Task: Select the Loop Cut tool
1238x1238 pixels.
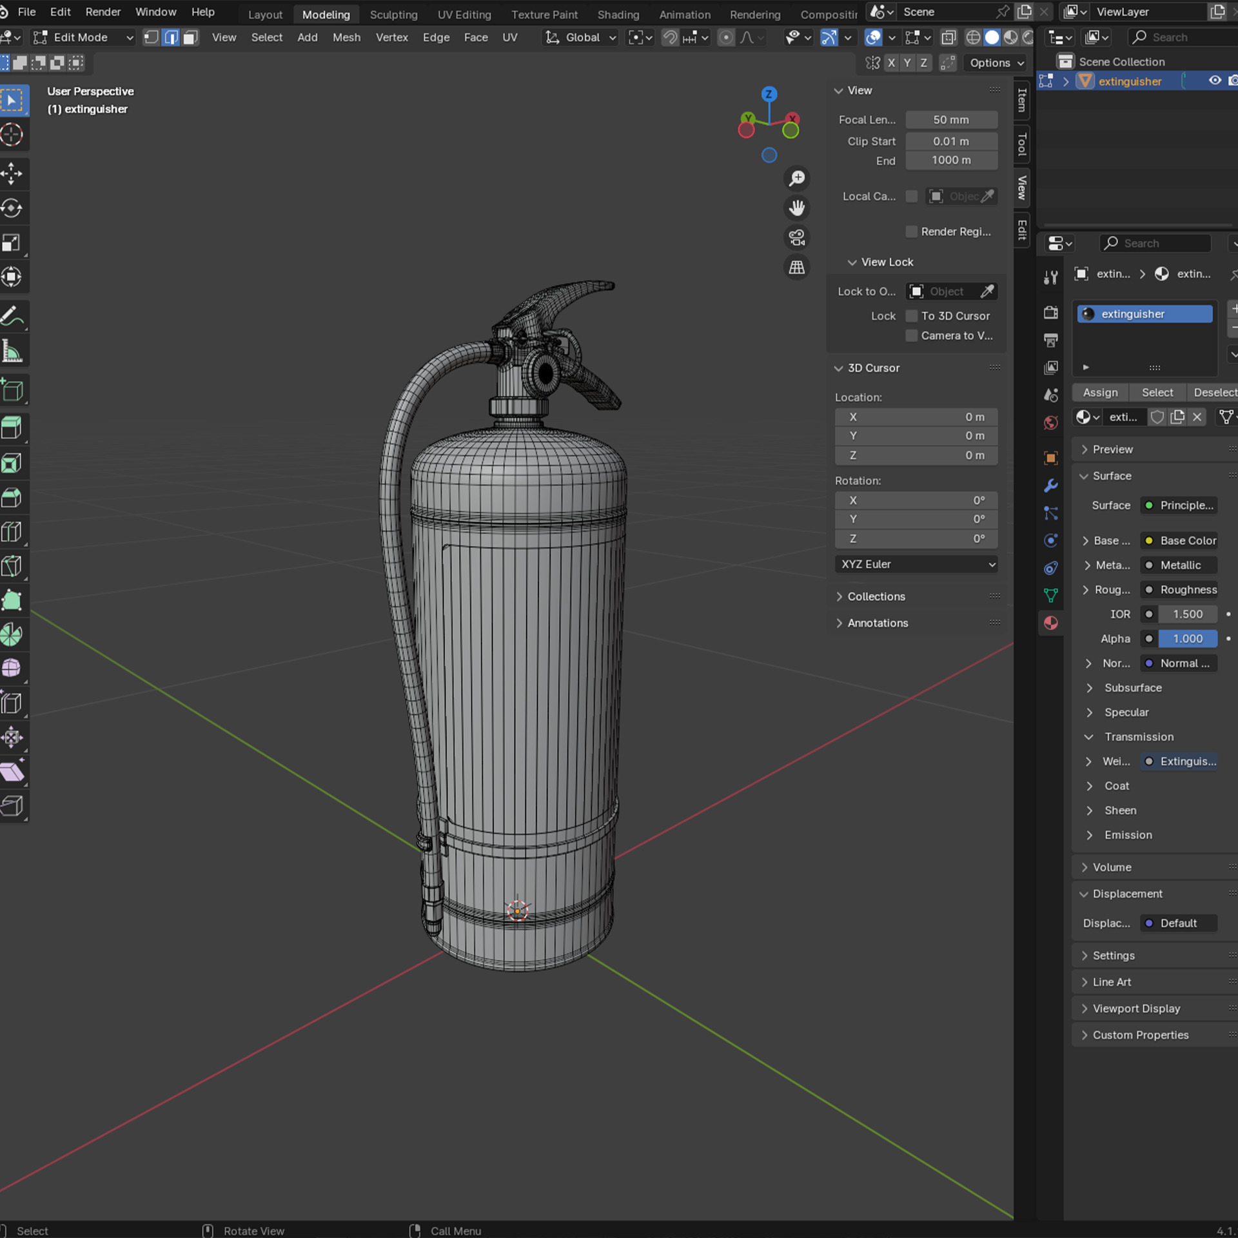Action: [12, 531]
